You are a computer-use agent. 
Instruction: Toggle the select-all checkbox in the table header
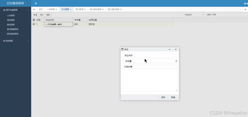pos(34,20)
